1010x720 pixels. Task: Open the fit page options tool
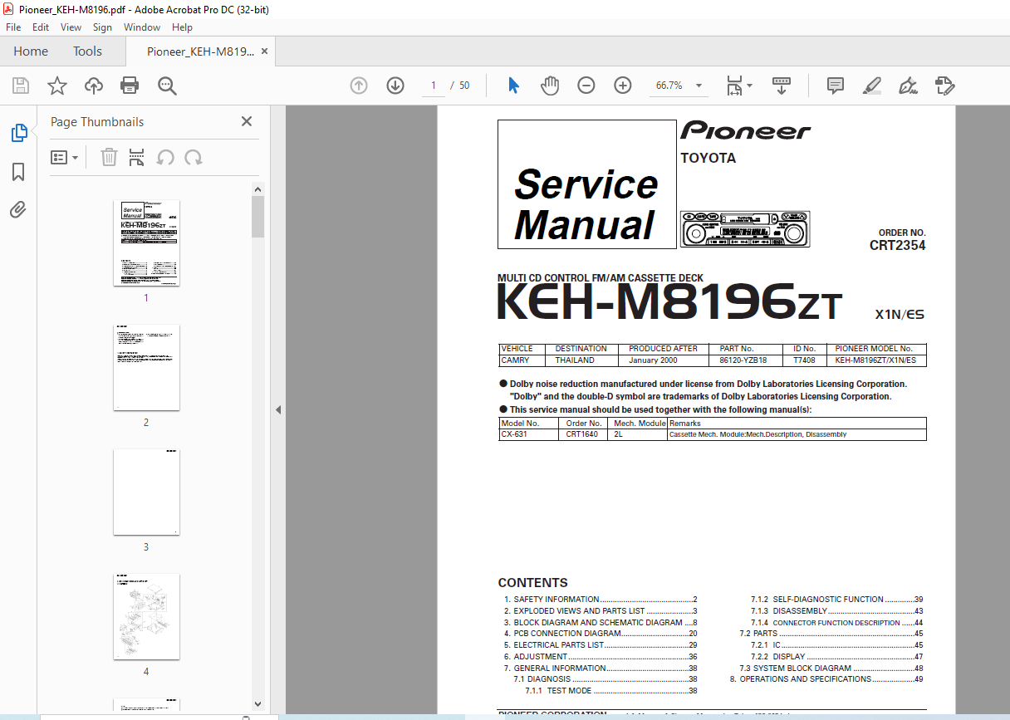point(738,86)
